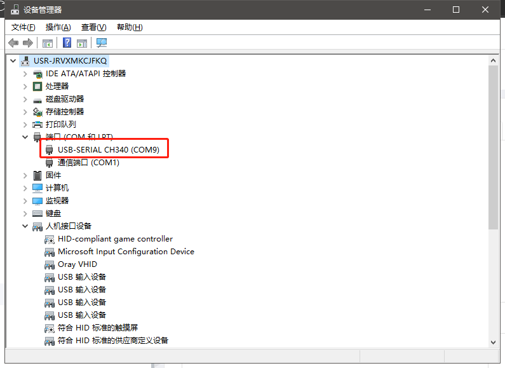Expand the 监视器 node
505x368 pixels.
click(x=25, y=201)
